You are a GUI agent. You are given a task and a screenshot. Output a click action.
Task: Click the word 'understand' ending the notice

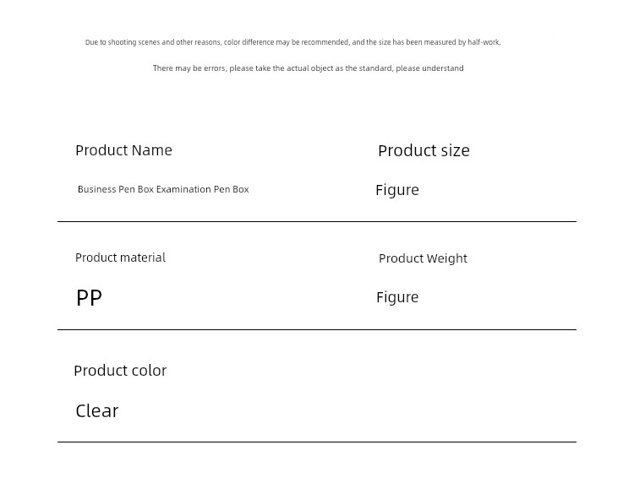click(443, 68)
